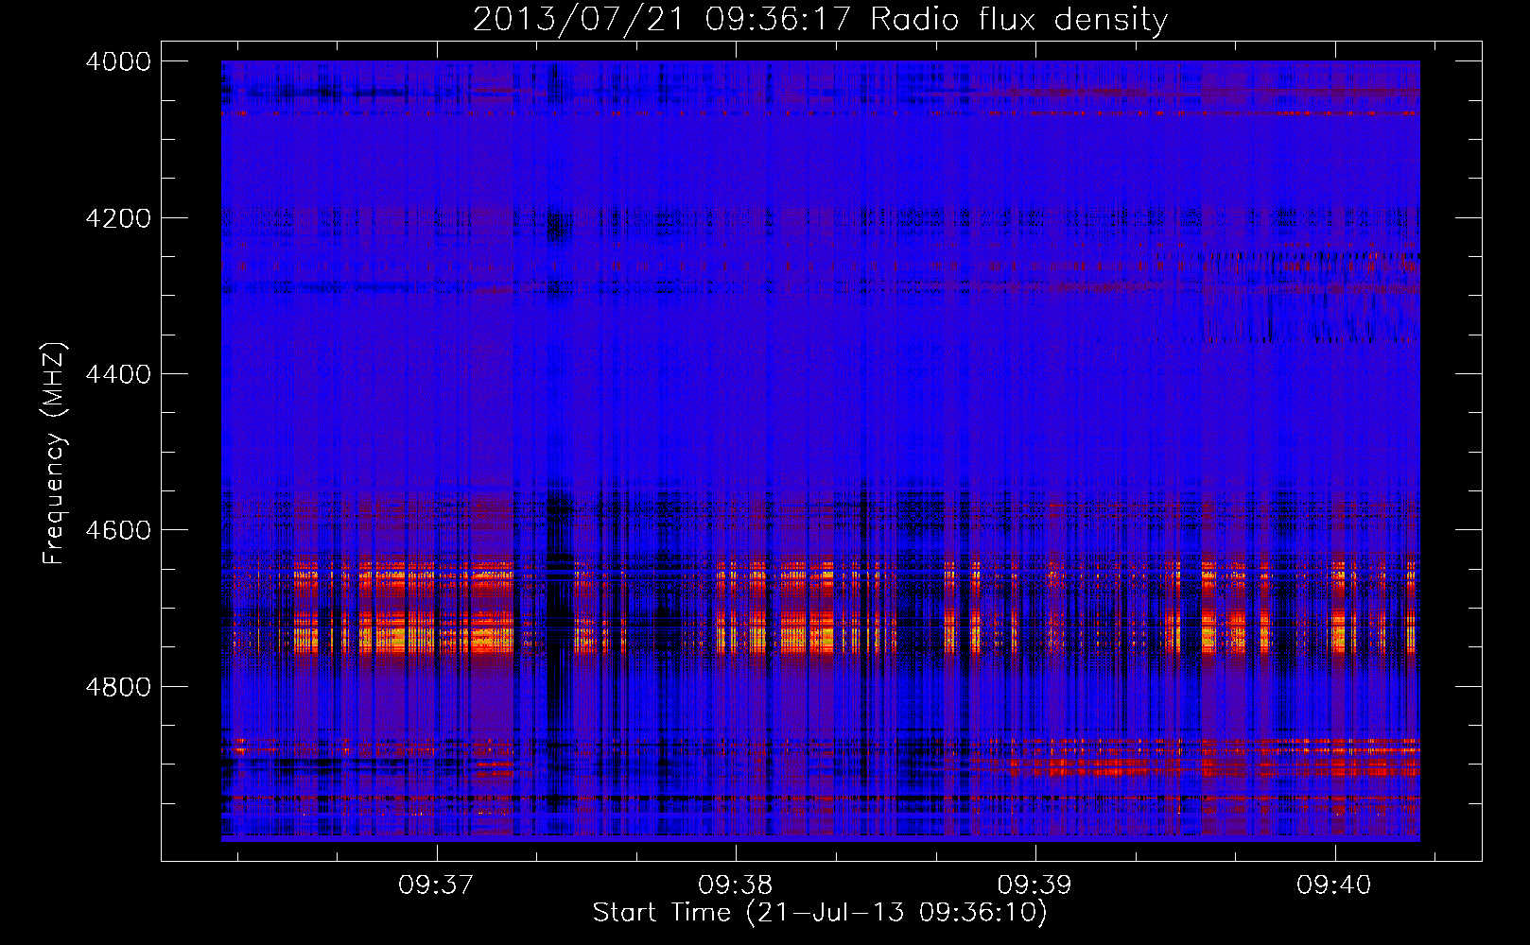
Task: Click the 4800 frequency tick label
Action: (x=118, y=687)
